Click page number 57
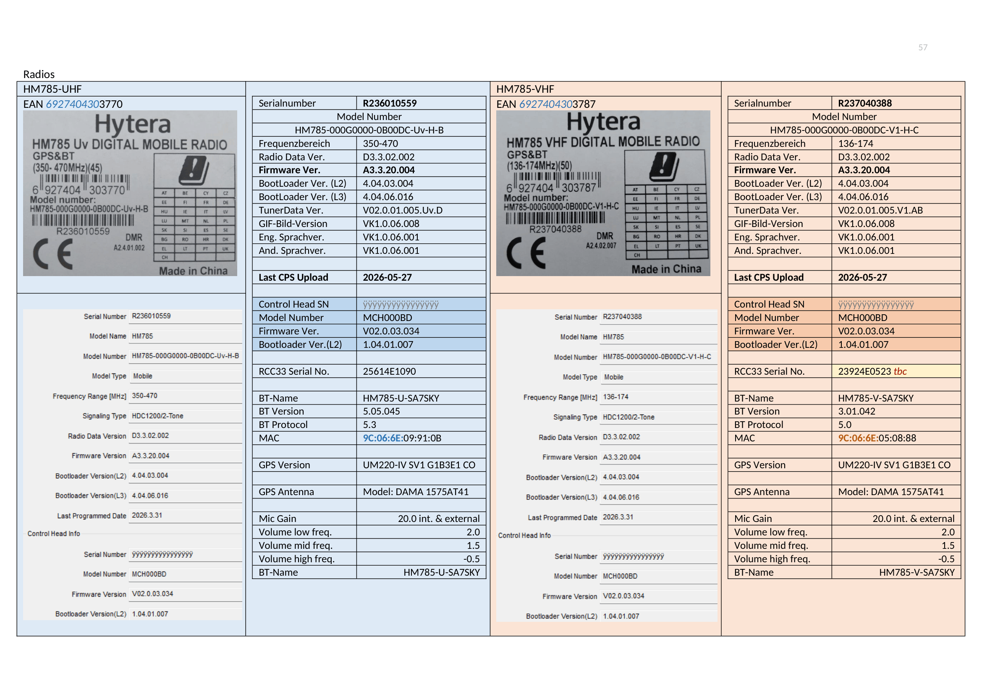The height and width of the screenshot is (694, 982). point(922,47)
